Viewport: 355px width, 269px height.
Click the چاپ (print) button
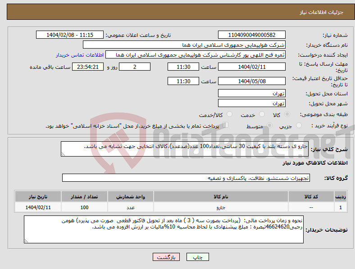pos(197,257)
